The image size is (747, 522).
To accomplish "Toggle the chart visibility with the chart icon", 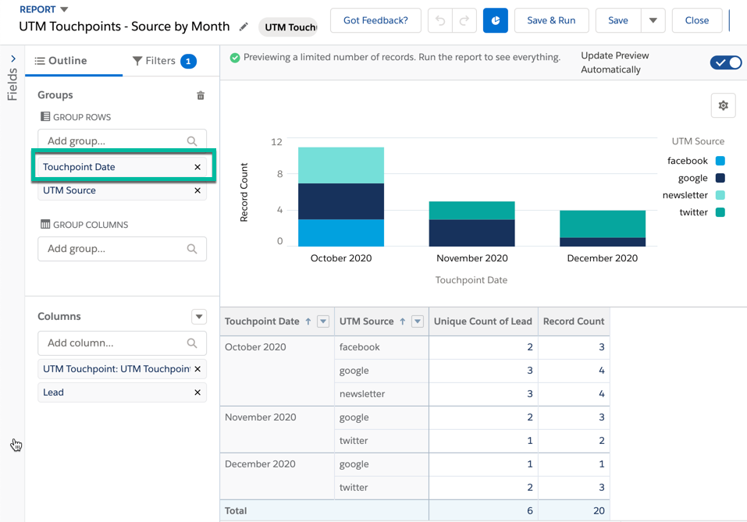I will (x=496, y=20).
